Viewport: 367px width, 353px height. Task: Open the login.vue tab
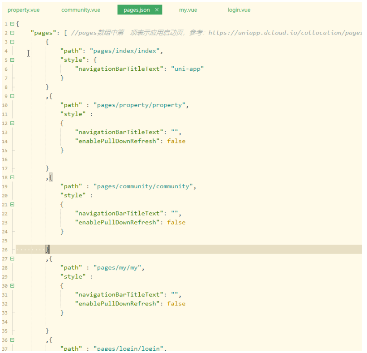[x=239, y=10]
